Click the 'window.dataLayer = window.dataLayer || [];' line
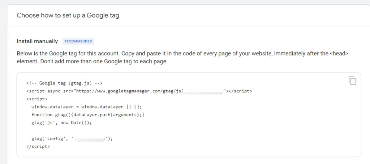370x164 pixels. click(87, 107)
